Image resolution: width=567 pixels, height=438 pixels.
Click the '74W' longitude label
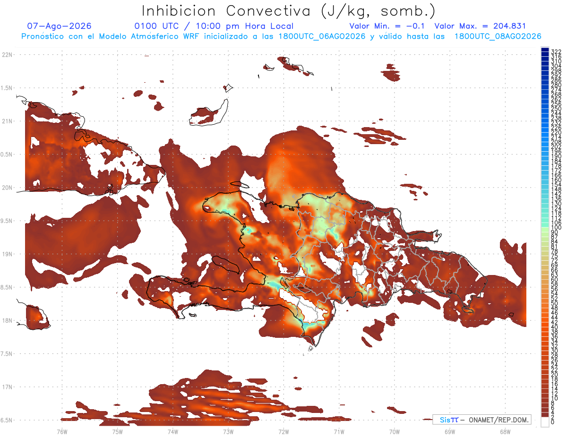[x=172, y=431]
